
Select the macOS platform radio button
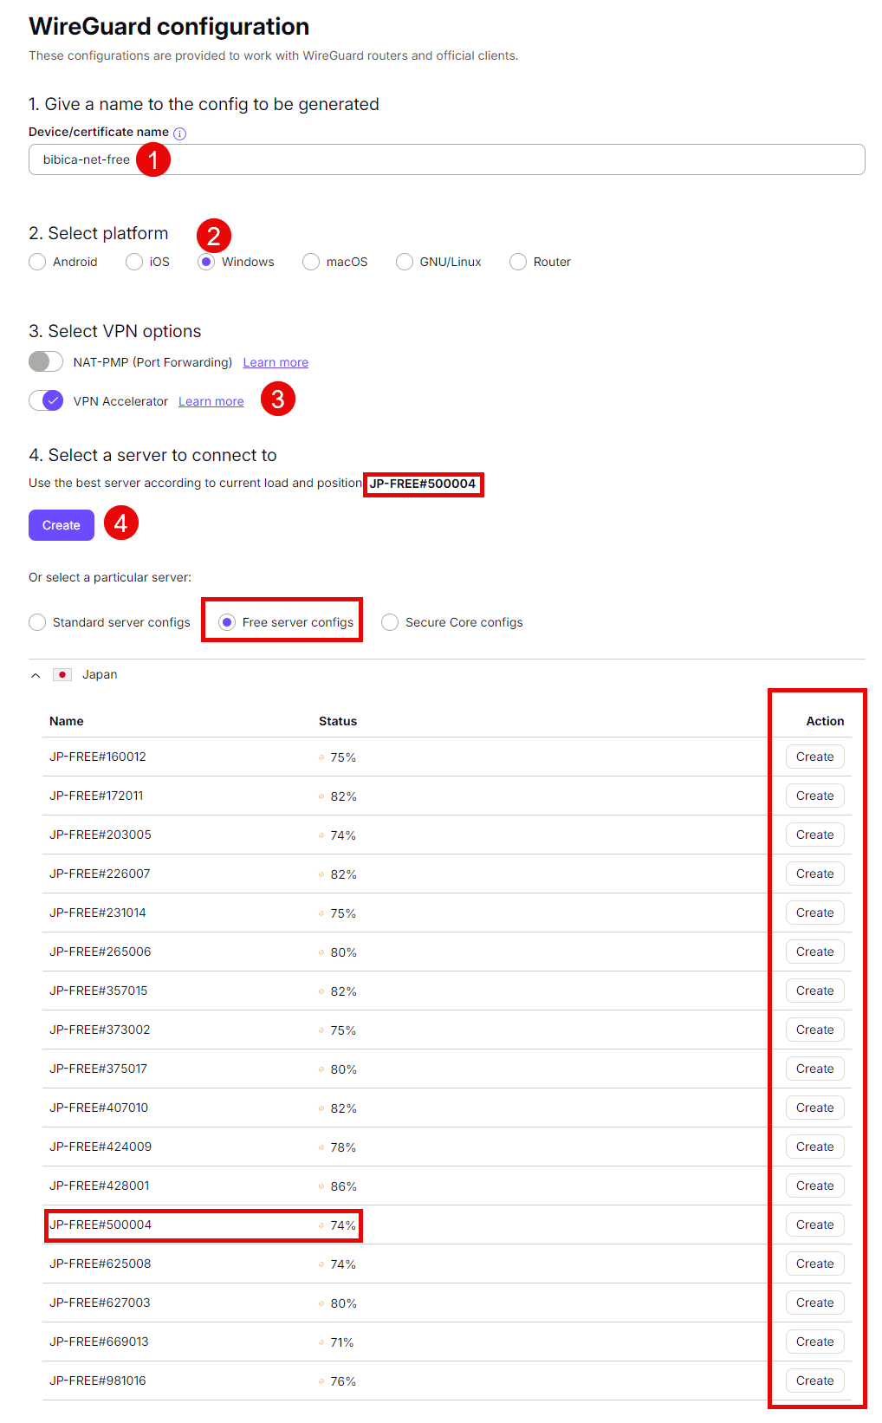click(x=311, y=262)
